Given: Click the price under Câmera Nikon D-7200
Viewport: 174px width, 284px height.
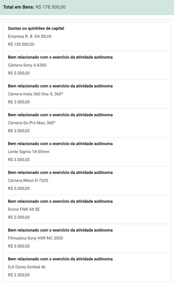Looking at the screenshot, I should point(19,188).
